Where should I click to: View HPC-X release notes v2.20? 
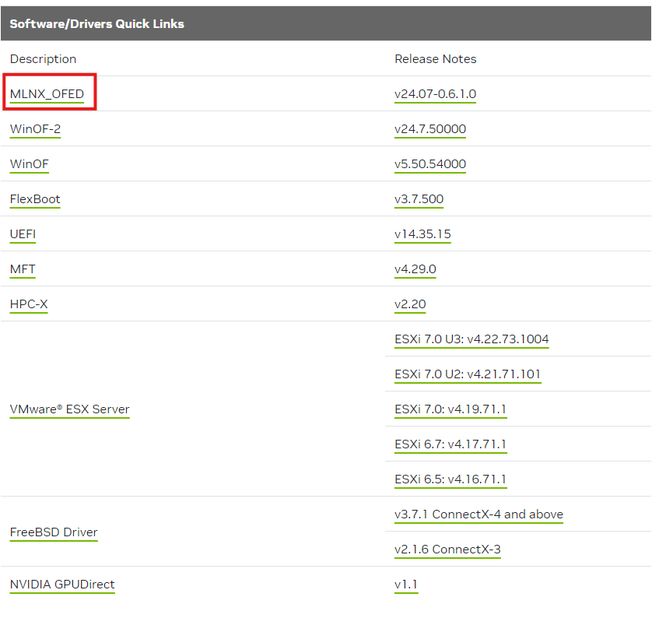(410, 304)
